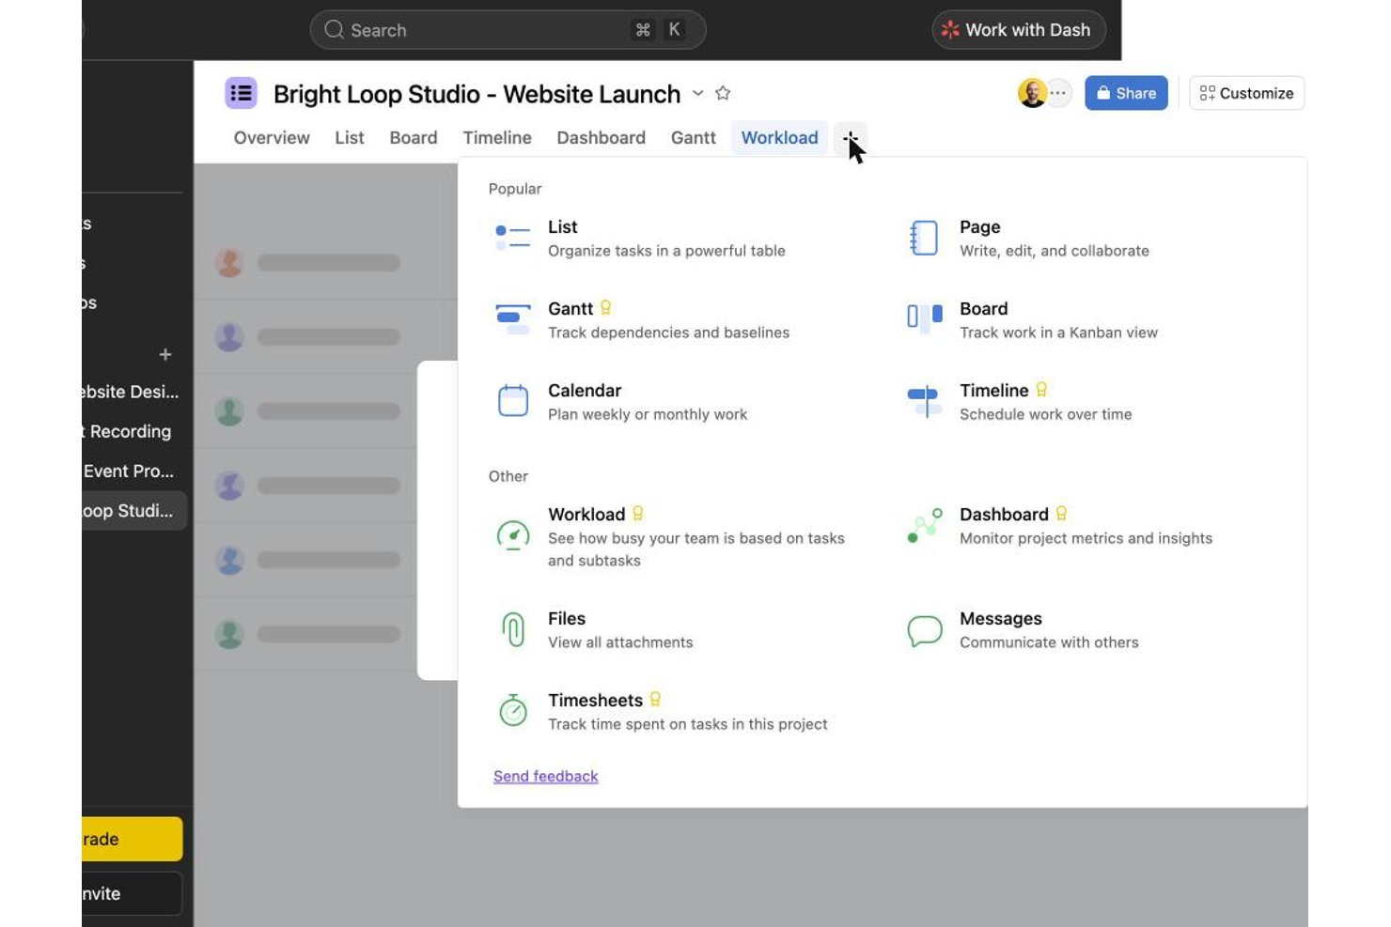Select the Event Pro... sidebar project
This screenshot has width=1391, height=927.
131,471
